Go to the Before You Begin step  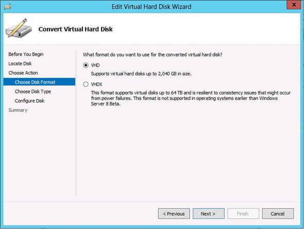coord(26,54)
